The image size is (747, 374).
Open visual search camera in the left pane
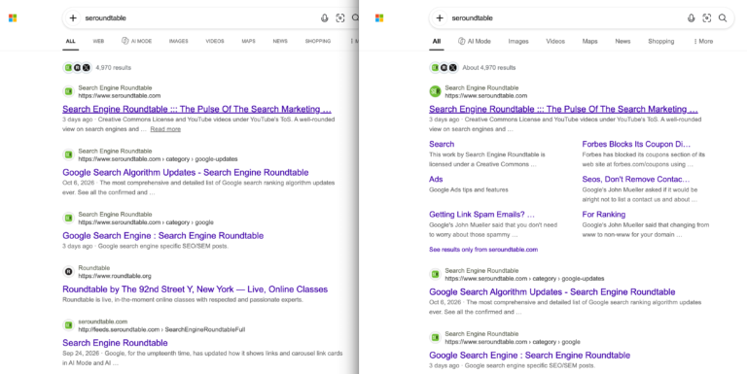tap(340, 18)
